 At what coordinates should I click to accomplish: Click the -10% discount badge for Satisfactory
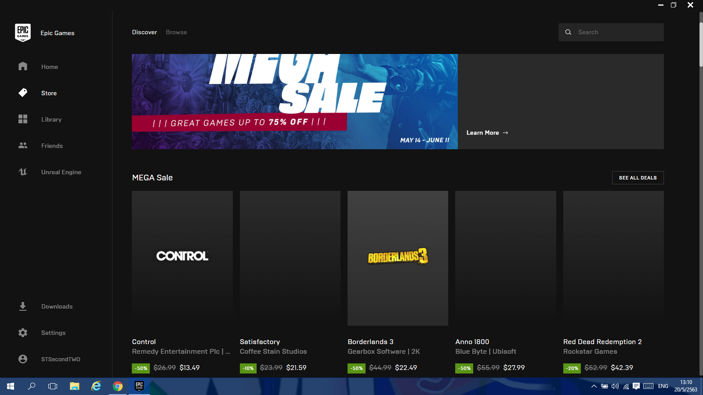pyautogui.click(x=249, y=368)
